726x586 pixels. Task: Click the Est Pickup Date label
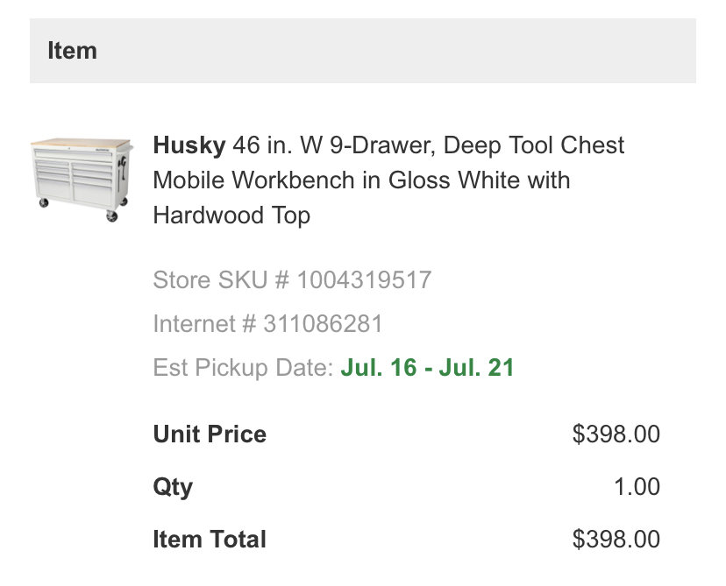(243, 368)
